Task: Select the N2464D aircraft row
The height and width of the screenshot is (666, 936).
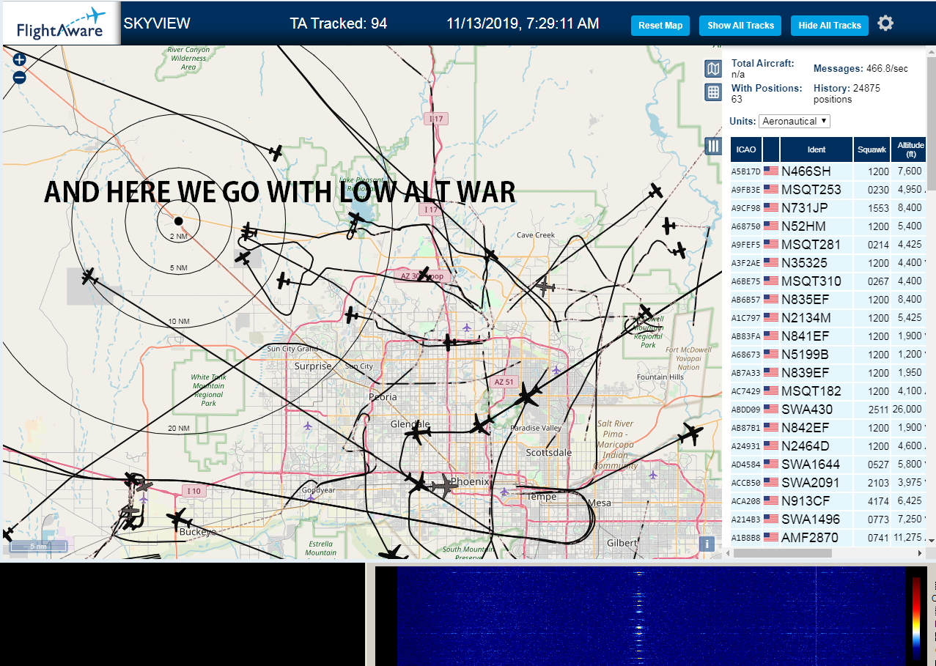Action: [x=829, y=445]
